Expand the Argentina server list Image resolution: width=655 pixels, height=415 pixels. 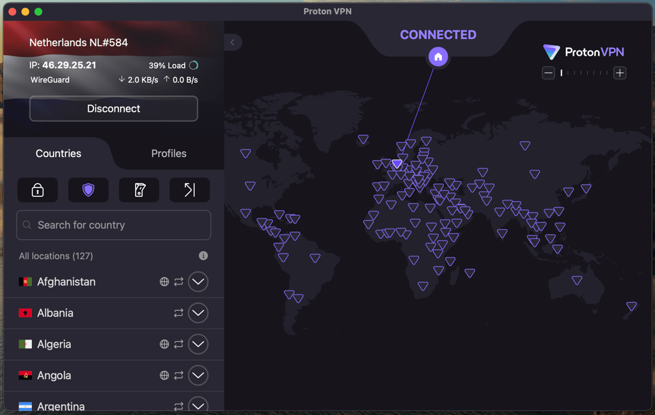(x=198, y=405)
